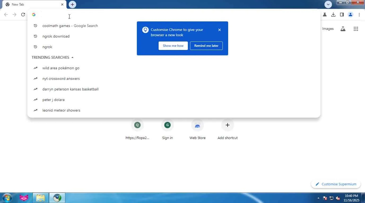
Task: Open a new tab with plus button
Action: [x=72, y=4]
